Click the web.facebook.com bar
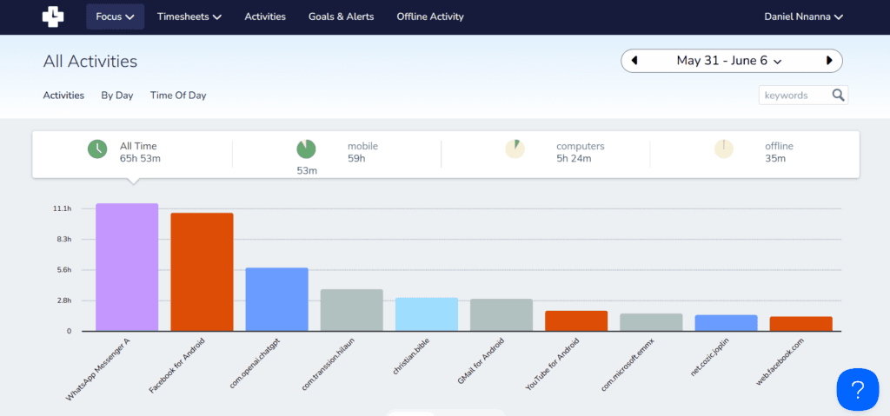 click(801, 323)
